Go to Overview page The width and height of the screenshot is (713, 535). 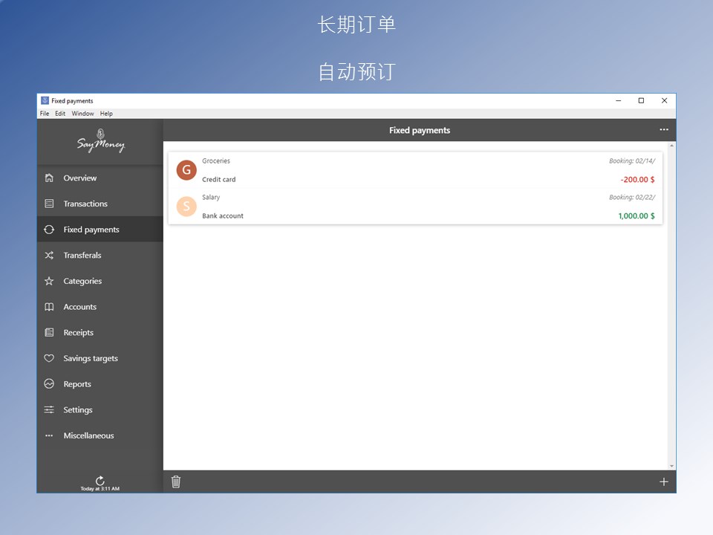(x=100, y=178)
